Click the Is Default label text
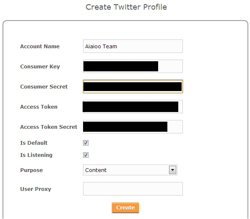This screenshot has height=219, width=250. (x=34, y=143)
